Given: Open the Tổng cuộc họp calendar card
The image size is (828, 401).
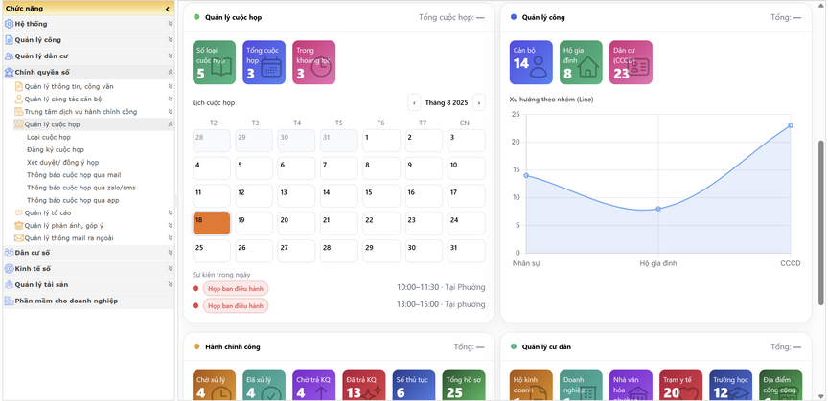Looking at the screenshot, I should (x=264, y=62).
